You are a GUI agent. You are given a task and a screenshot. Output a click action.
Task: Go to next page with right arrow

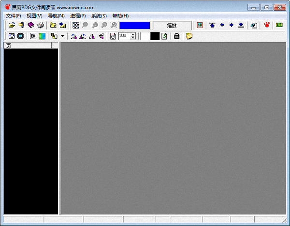point(231,25)
